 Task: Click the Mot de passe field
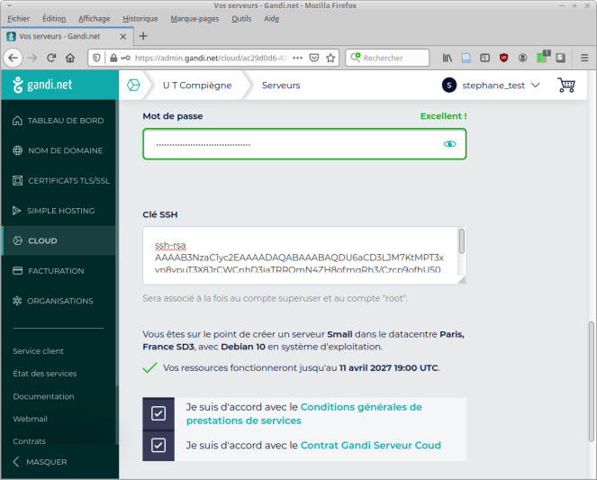pos(304,144)
